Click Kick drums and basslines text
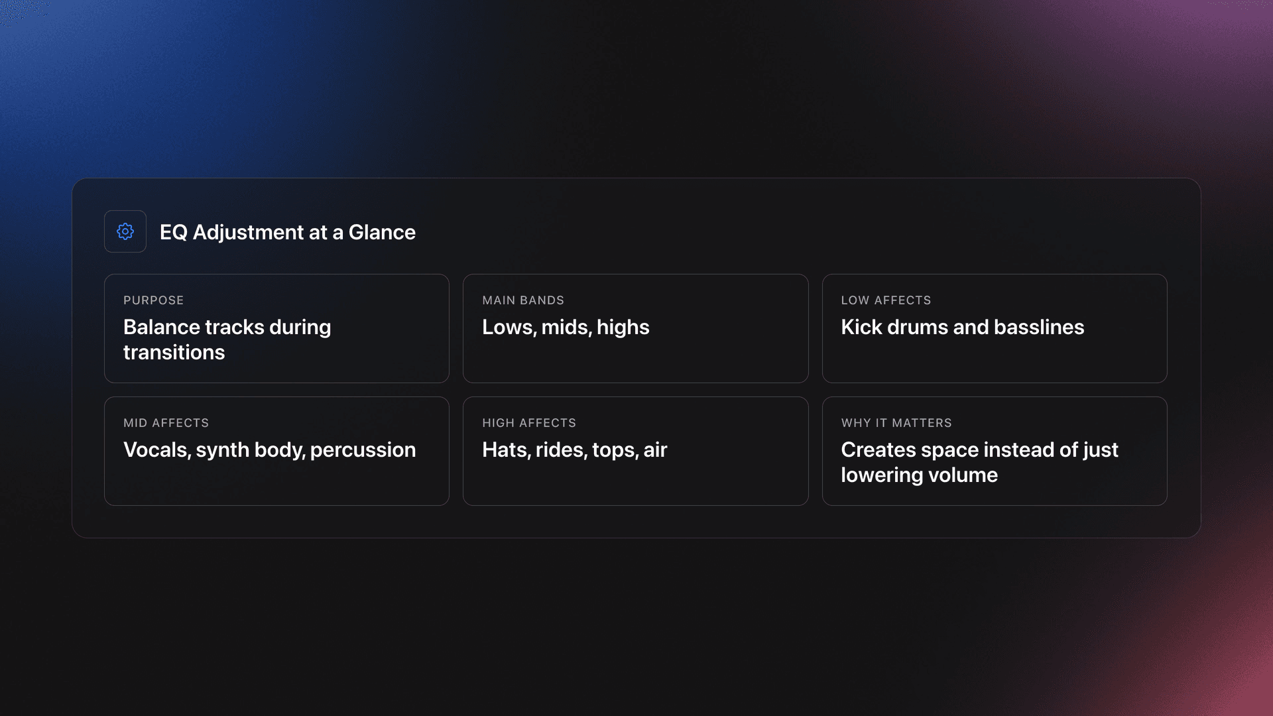 [x=962, y=327]
